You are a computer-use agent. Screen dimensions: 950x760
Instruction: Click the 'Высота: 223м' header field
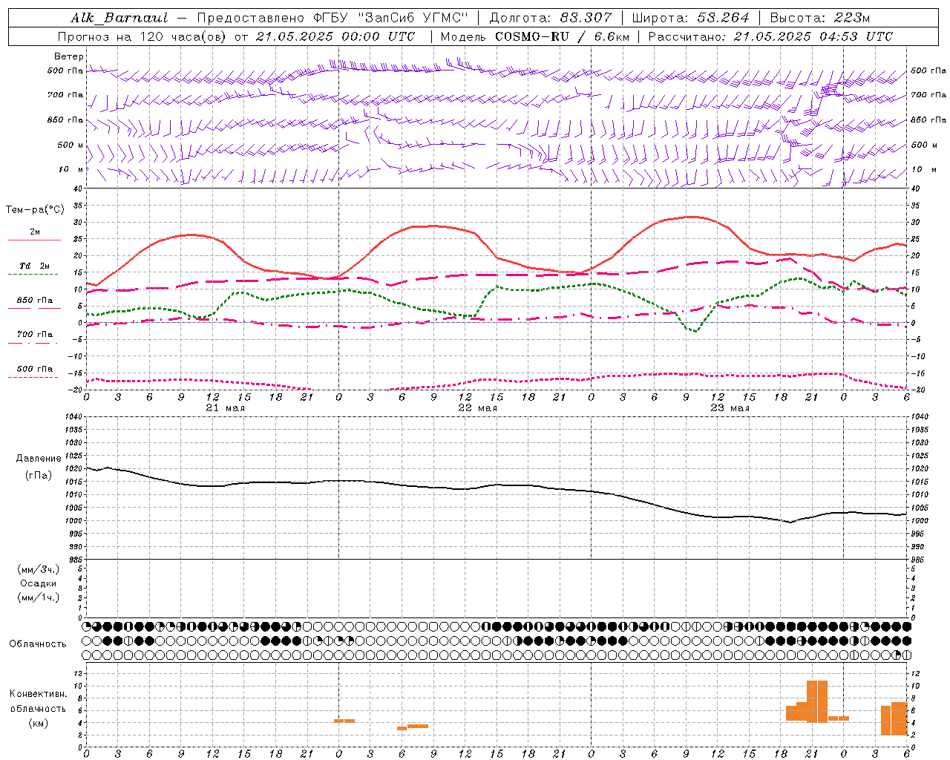(x=820, y=18)
